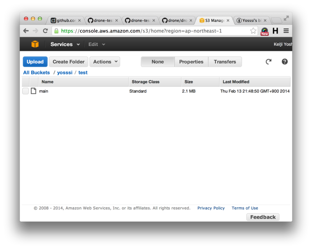Click the Thu Feb 13 21:48:50 date cell
Viewport: 312px width, 249px height.
tap(255, 91)
